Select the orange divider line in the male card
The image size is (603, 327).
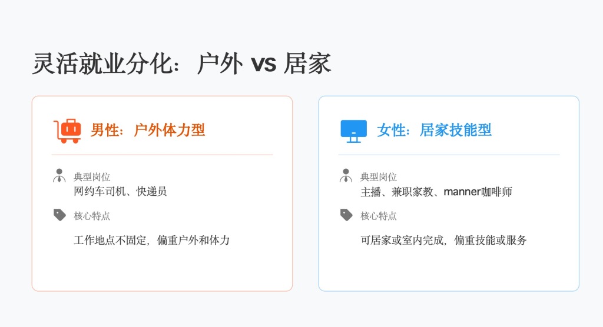[162, 155]
